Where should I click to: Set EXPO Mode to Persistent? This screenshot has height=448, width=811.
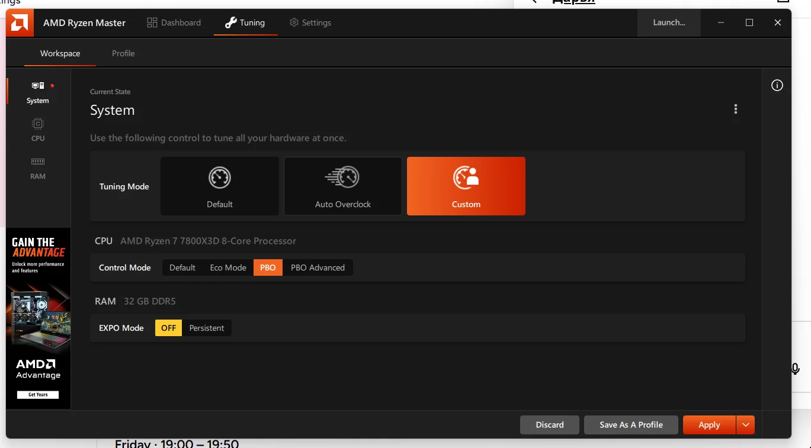207,328
